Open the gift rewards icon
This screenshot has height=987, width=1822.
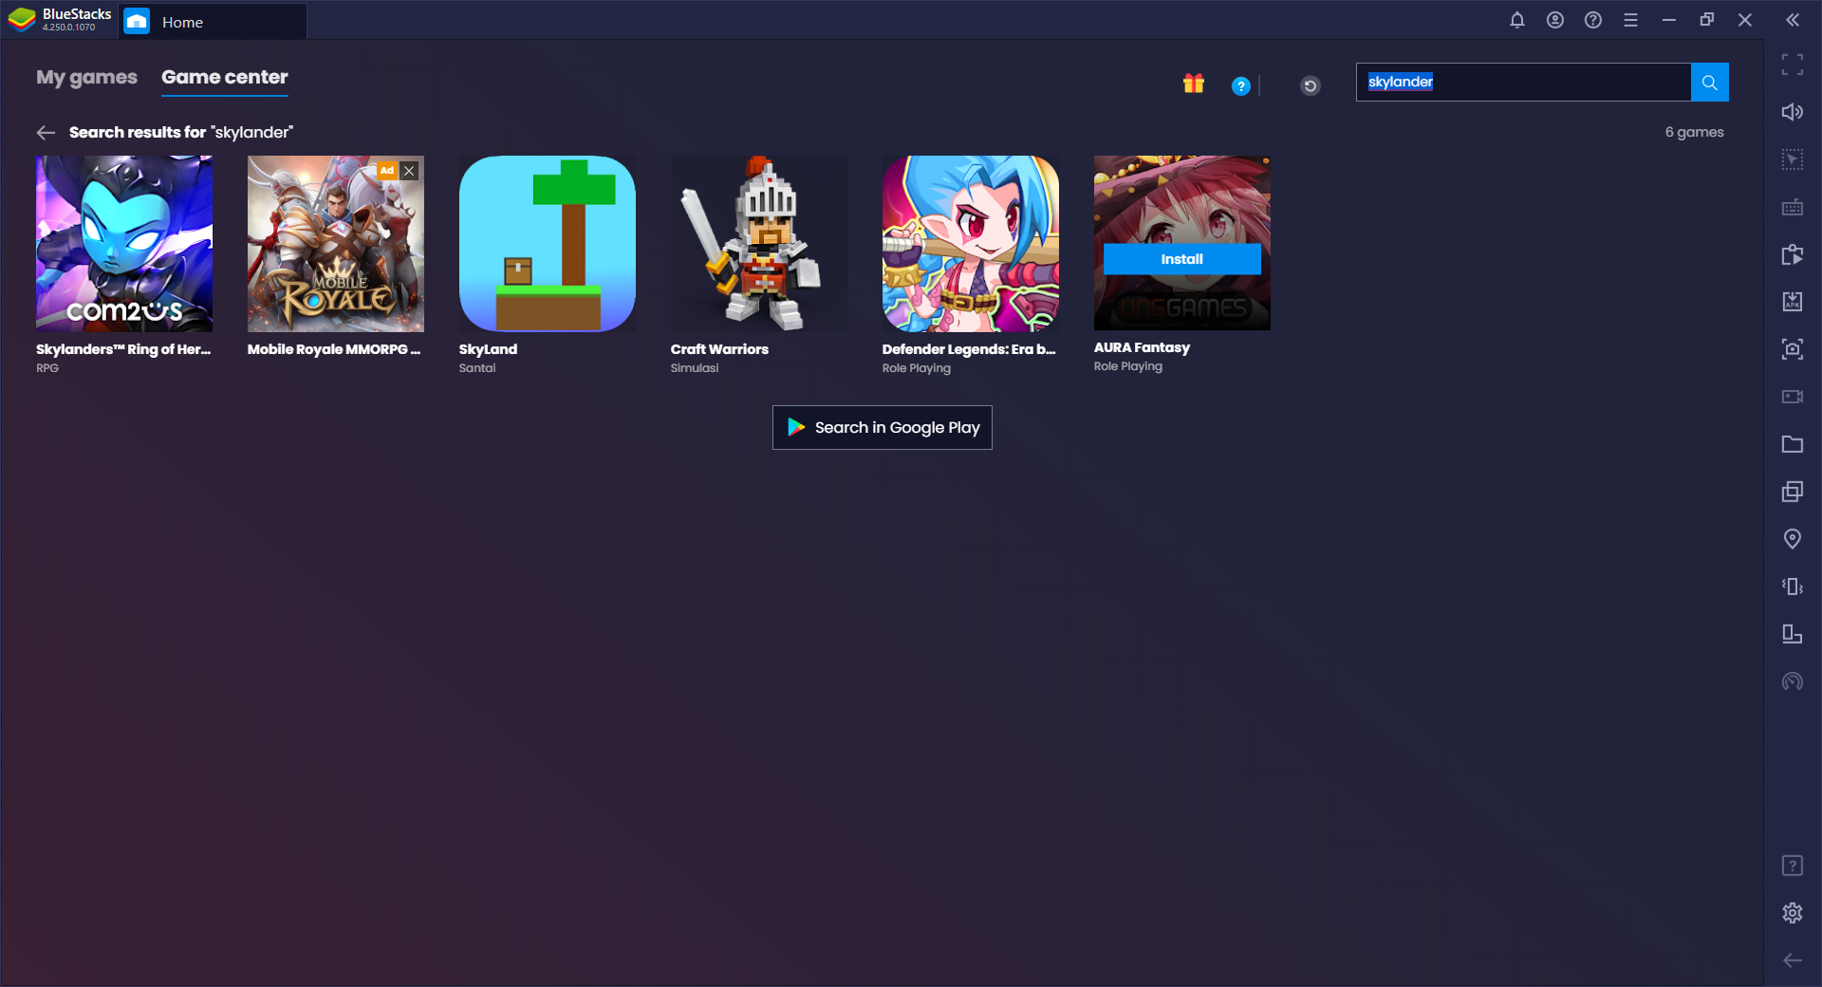point(1193,84)
